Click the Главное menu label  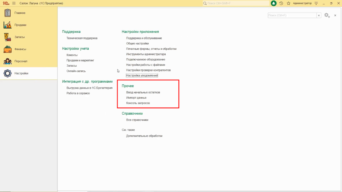[x=20, y=13]
